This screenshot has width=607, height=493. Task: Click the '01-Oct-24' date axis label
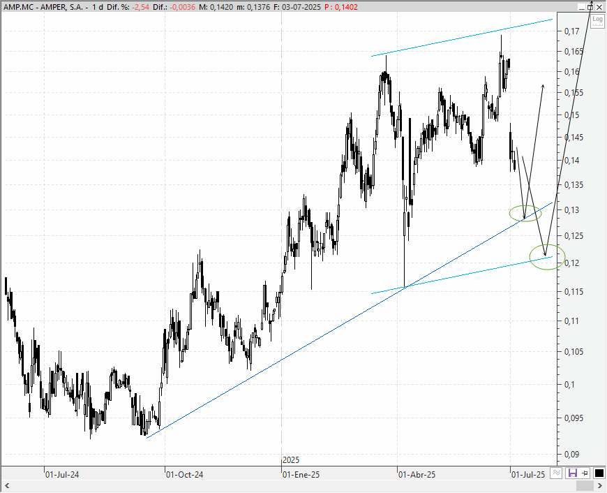coord(184,474)
